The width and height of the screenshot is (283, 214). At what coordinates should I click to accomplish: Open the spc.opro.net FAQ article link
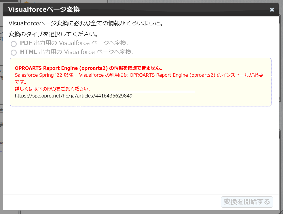(x=73, y=96)
